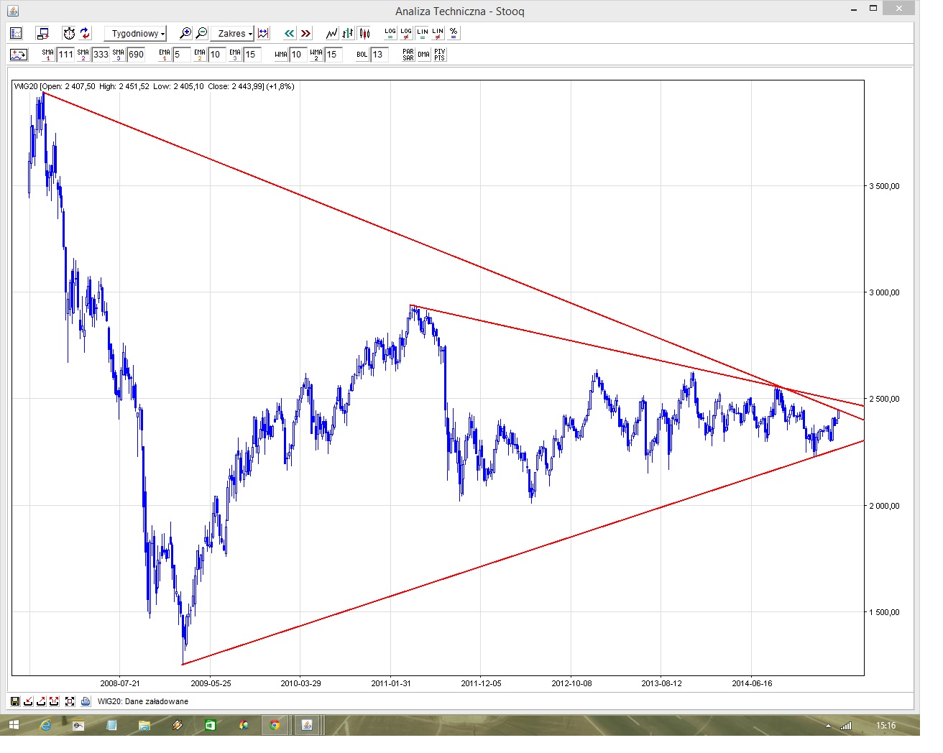Toggle the LIN scale with green equals mark
943x753 pixels.
(x=422, y=33)
